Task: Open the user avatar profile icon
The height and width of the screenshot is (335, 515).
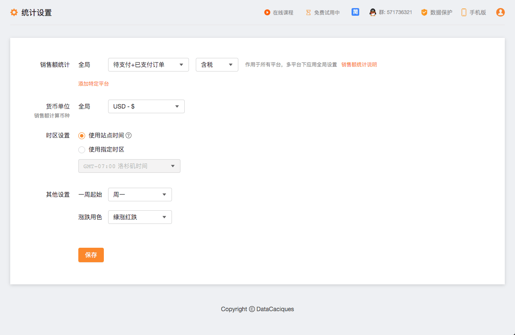Action: 501,12
